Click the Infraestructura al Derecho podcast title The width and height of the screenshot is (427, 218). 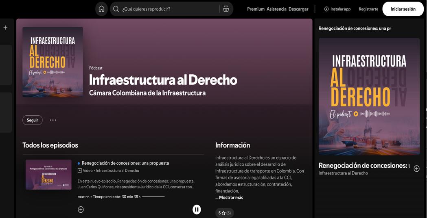[163, 80]
